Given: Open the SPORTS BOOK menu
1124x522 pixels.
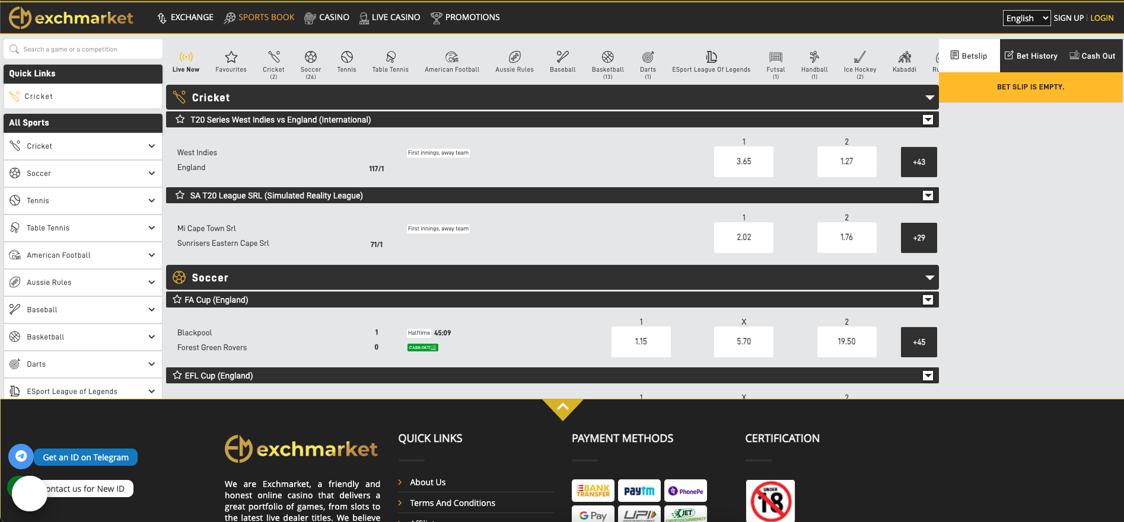Looking at the screenshot, I should tap(259, 18).
